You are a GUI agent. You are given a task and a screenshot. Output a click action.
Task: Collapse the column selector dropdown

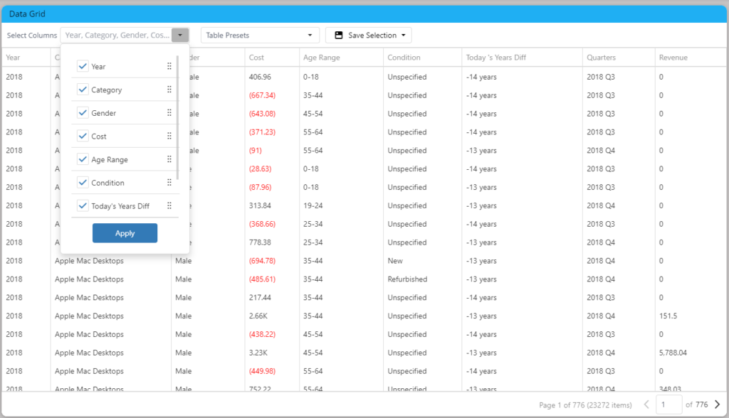180,34
